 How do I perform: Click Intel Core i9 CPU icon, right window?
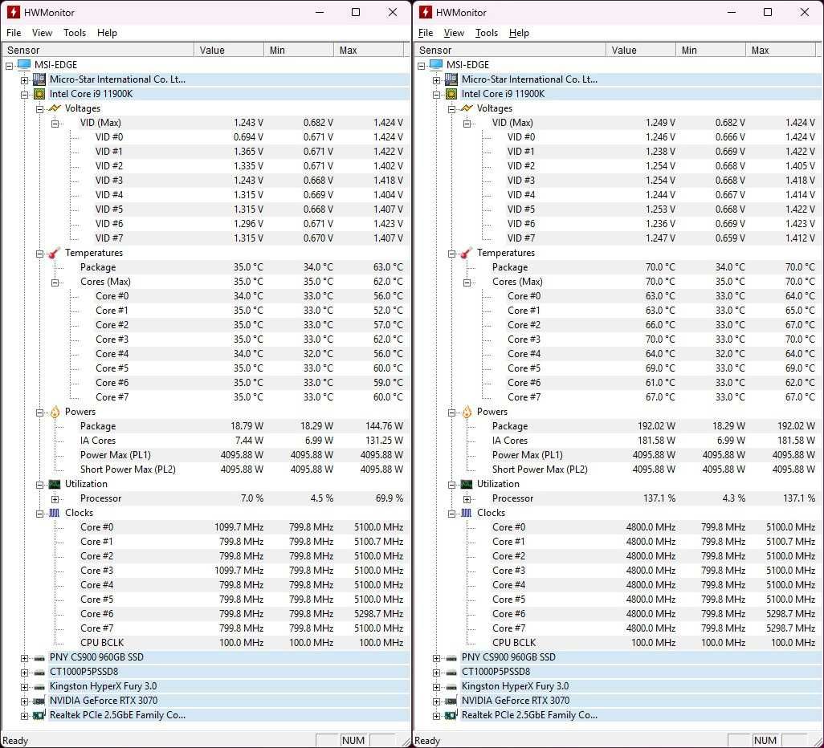point(451,93)
